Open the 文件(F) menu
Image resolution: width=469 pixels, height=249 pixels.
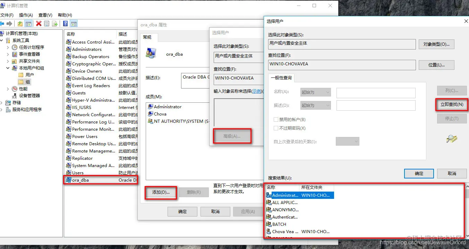point(7,15)
